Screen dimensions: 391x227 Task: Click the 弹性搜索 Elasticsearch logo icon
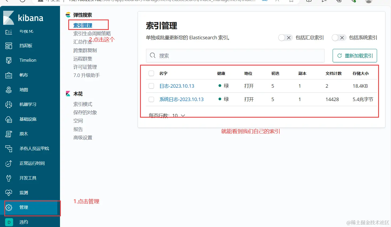pyautogui.click(x=68, y=15)
